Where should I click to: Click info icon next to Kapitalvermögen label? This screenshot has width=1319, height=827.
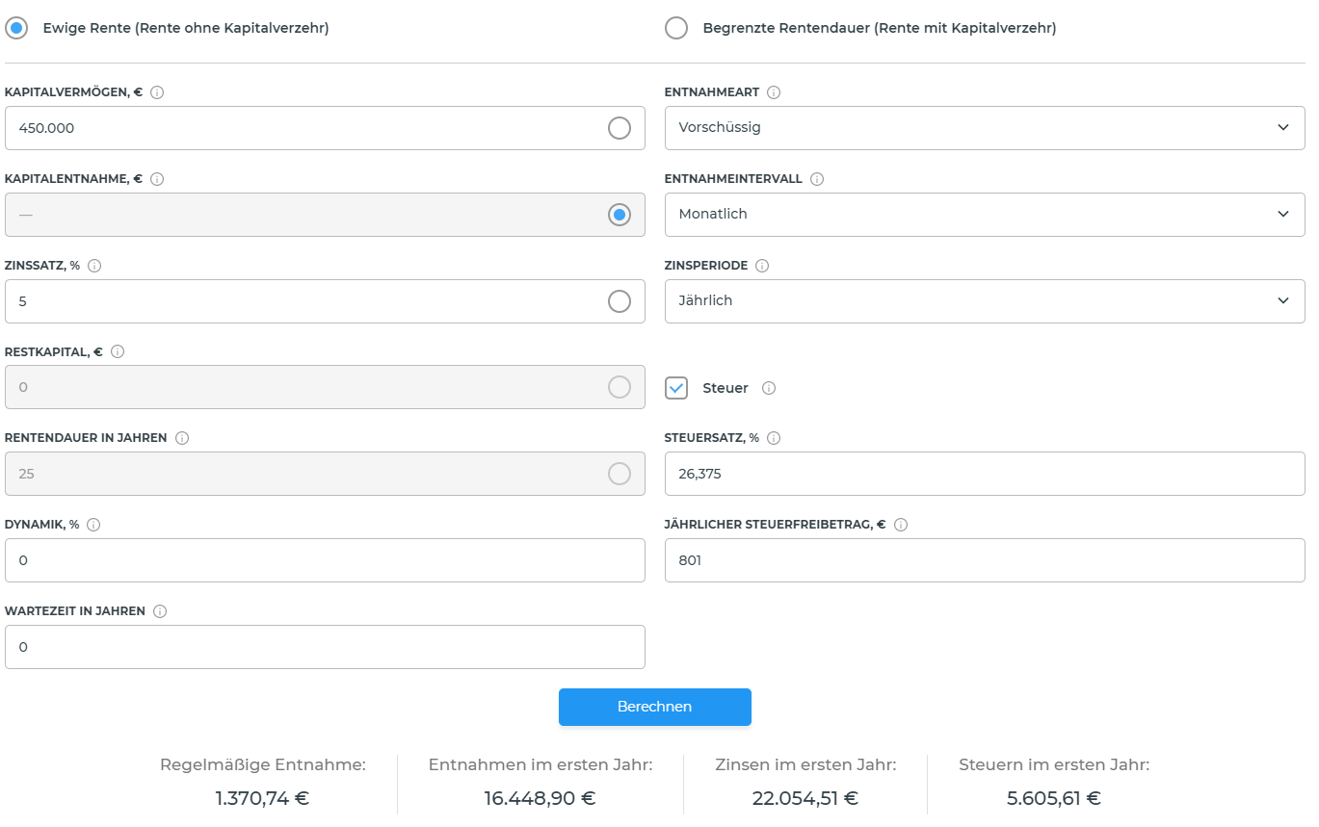pyautogui.click(x=157, y=92)
